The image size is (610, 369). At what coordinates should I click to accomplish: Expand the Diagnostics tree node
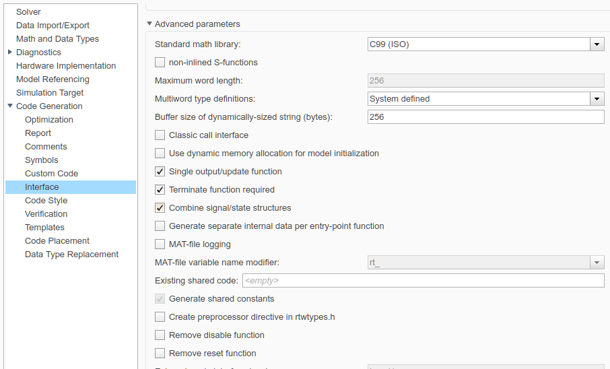point(10,52)
